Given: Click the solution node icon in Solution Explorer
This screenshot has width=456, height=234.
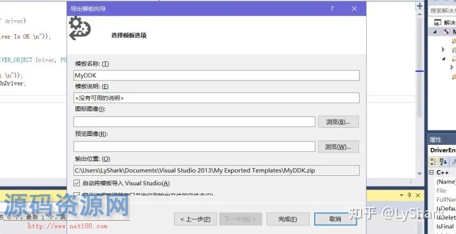Looking at the screenshot, I should click(437, 22).
